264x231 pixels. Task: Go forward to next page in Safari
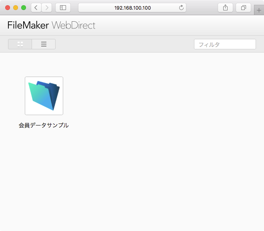click(x=47, y=8)
